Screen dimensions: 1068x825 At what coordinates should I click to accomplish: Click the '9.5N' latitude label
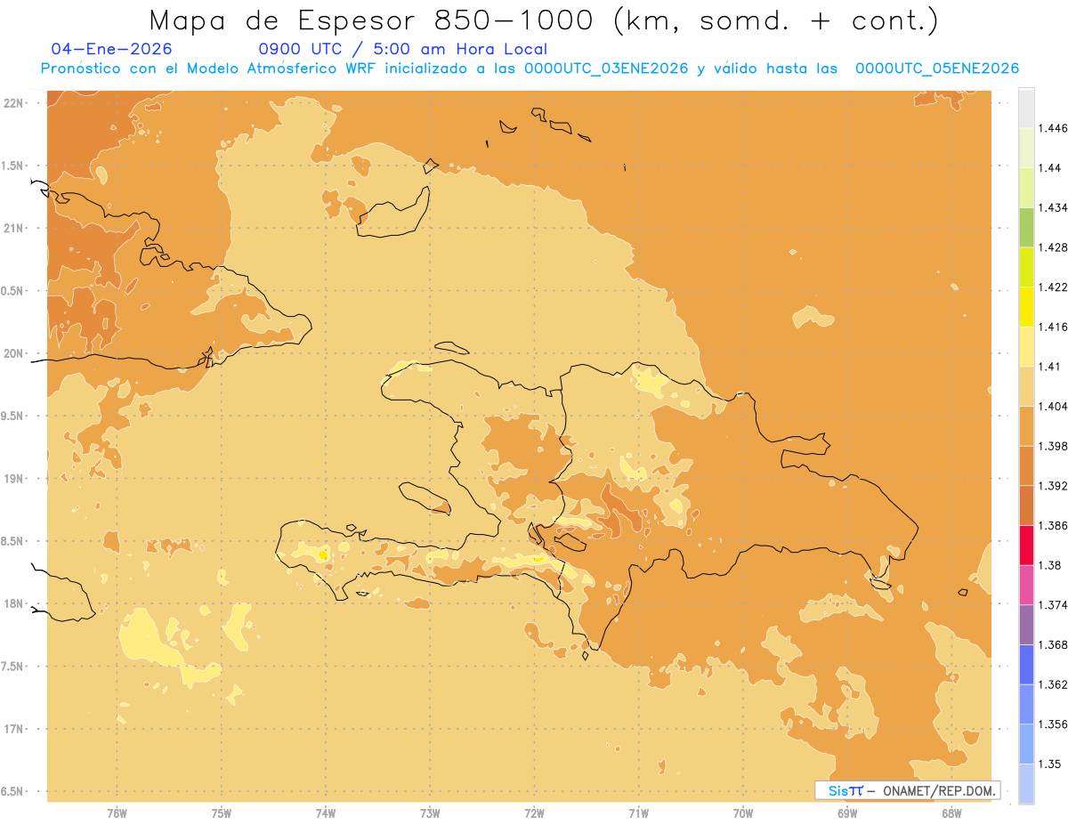[x=12, y=417]
